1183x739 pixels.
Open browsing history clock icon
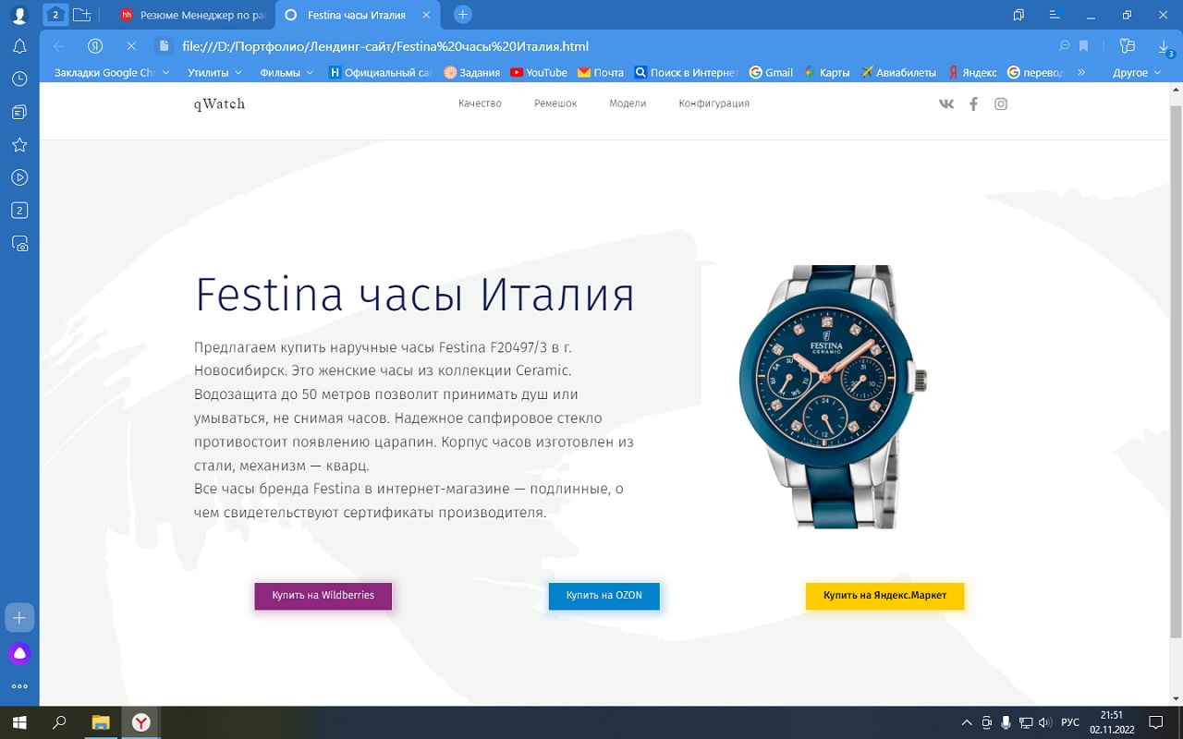(x=19, y=79)
